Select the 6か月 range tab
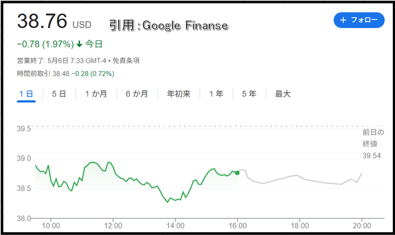Image resolution: width=395 pixels, height=235 pixels. [x=137, y=94]
